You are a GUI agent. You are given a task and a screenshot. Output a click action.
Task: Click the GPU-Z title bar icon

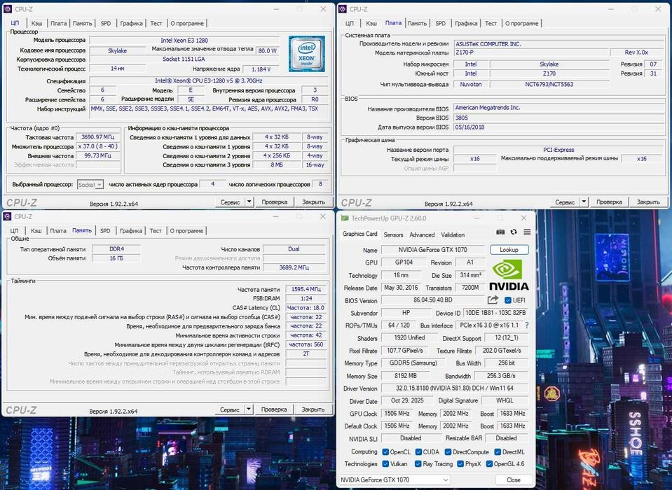click(x=345, y=218)
